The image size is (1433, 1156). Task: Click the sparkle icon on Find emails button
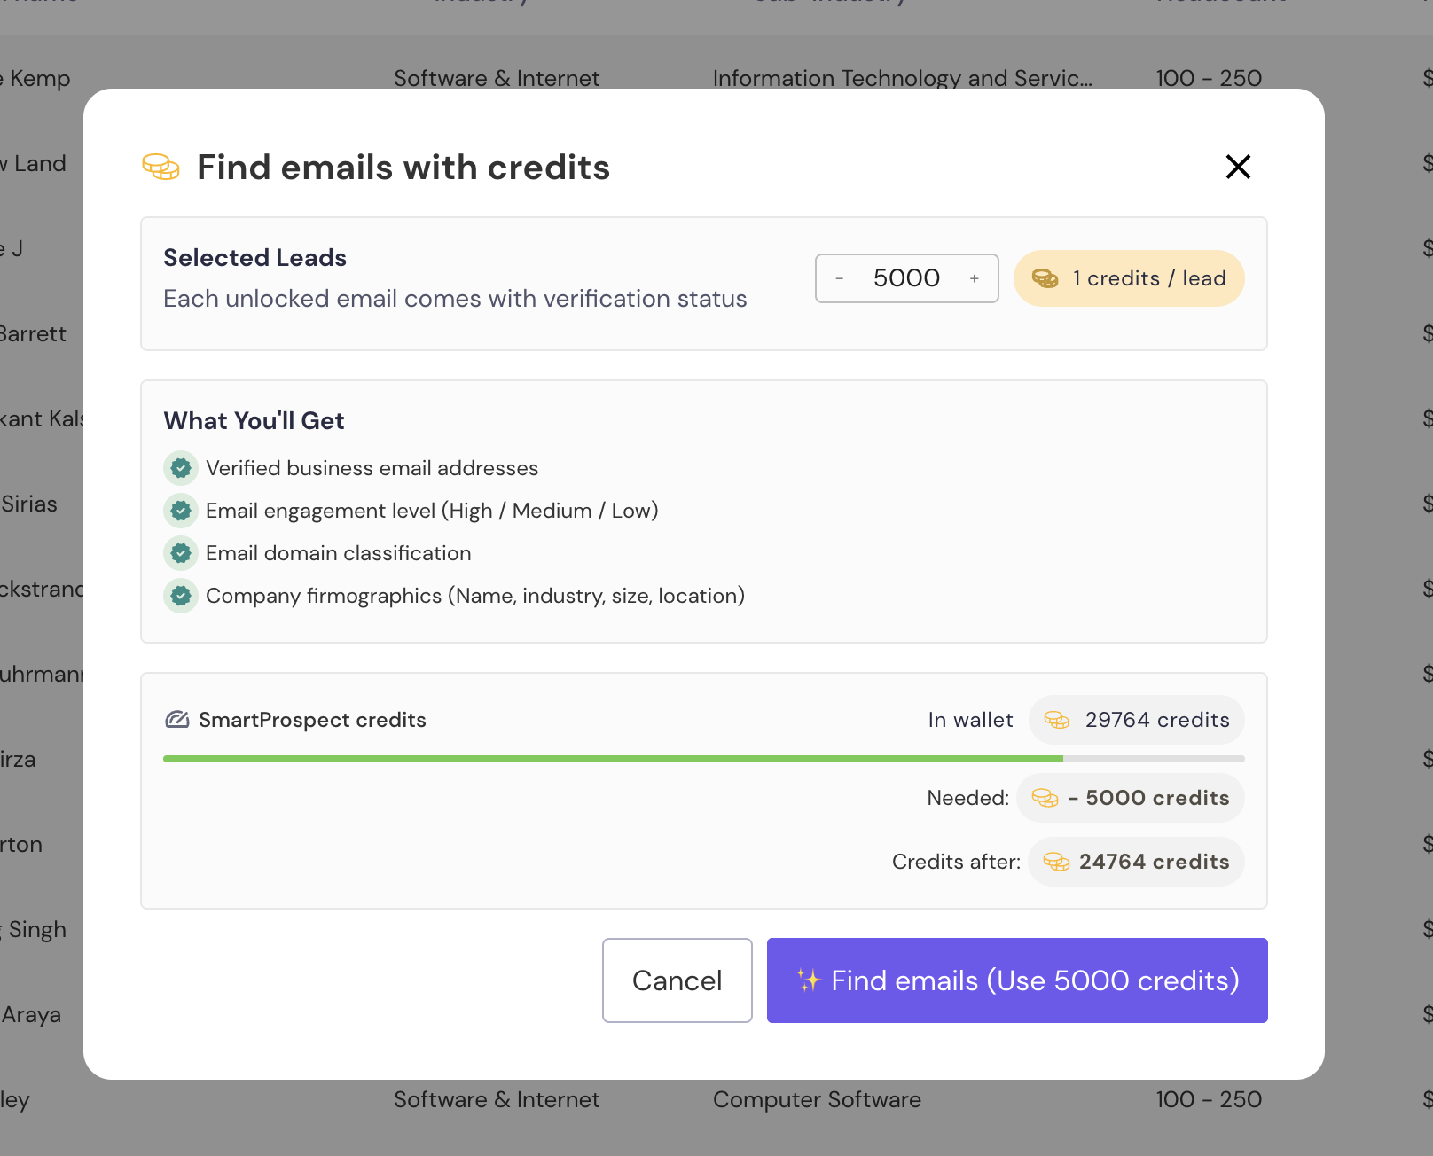[x=808, y=980]
